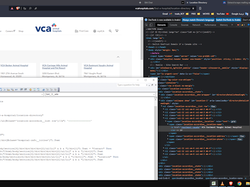Viewport: 250px width, 187px height.
Task: Click Always match Chrome's language button
Action: (198, 20)
